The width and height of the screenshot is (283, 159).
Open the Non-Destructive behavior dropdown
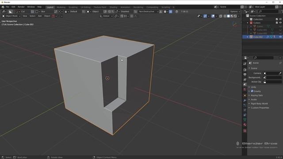(149, 11)
